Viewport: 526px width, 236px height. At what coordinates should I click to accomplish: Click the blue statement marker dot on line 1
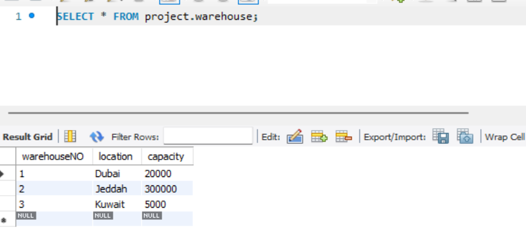tap(31, 16)
